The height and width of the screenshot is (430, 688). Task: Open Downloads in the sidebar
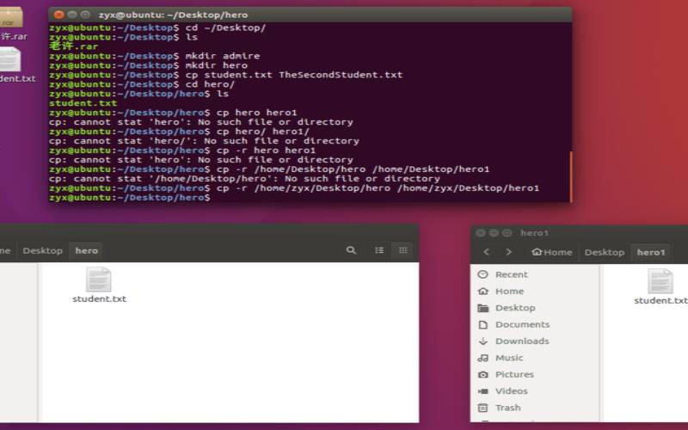(x=521, y=341)
